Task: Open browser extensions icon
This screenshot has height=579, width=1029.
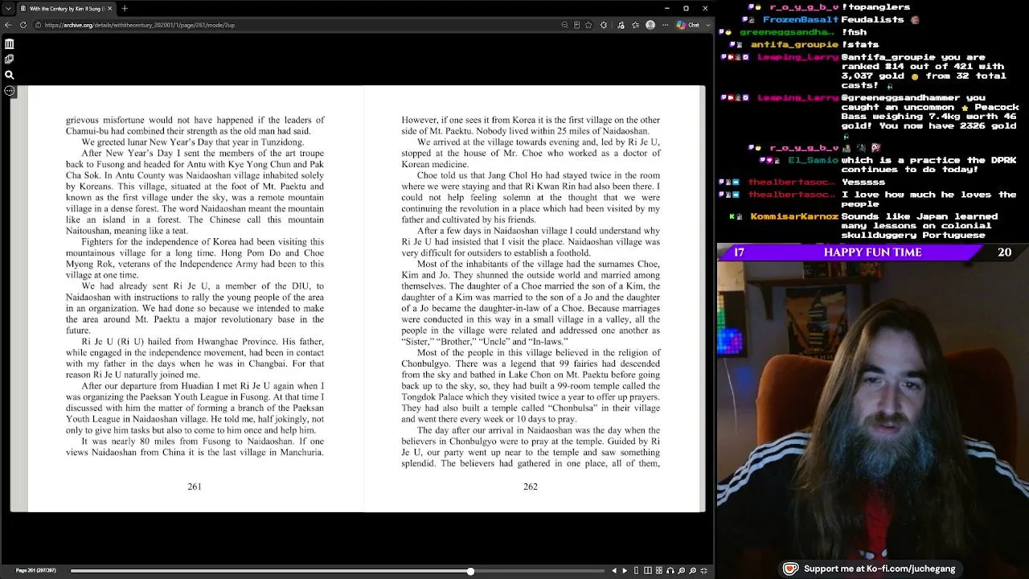Action: pos(604,25)
